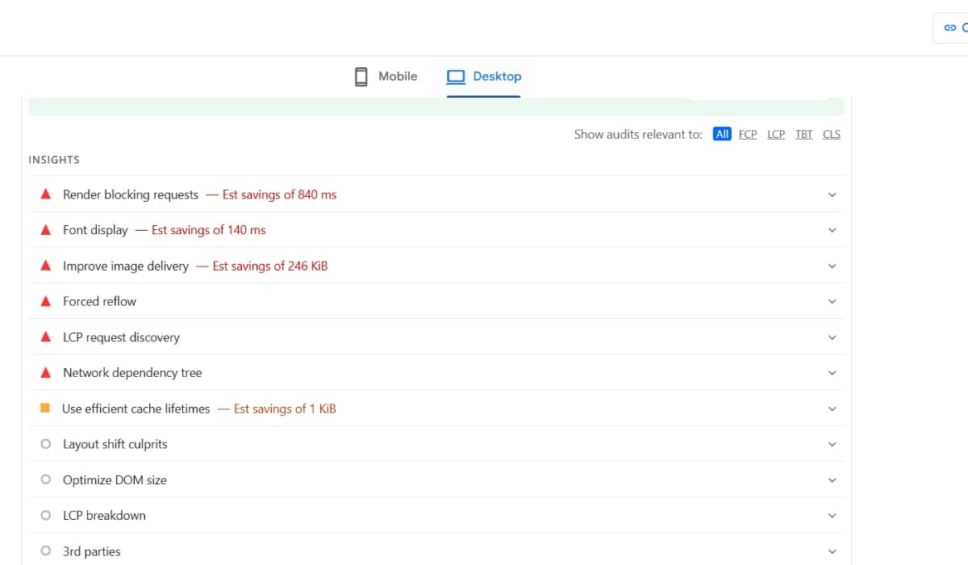Screen dimensions: 968x565
Task: Click red triangle beside Render blocking requests
Action: [x=46, y=195]
